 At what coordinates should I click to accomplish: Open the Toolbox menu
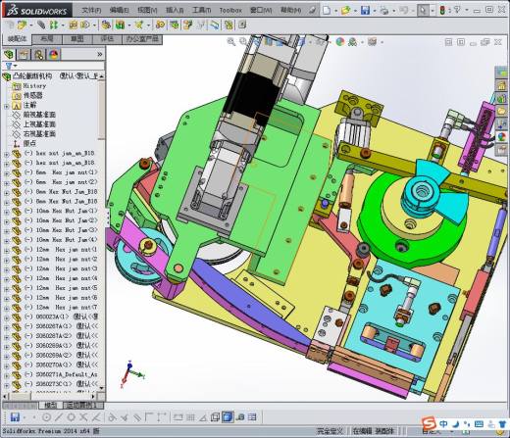230,11
